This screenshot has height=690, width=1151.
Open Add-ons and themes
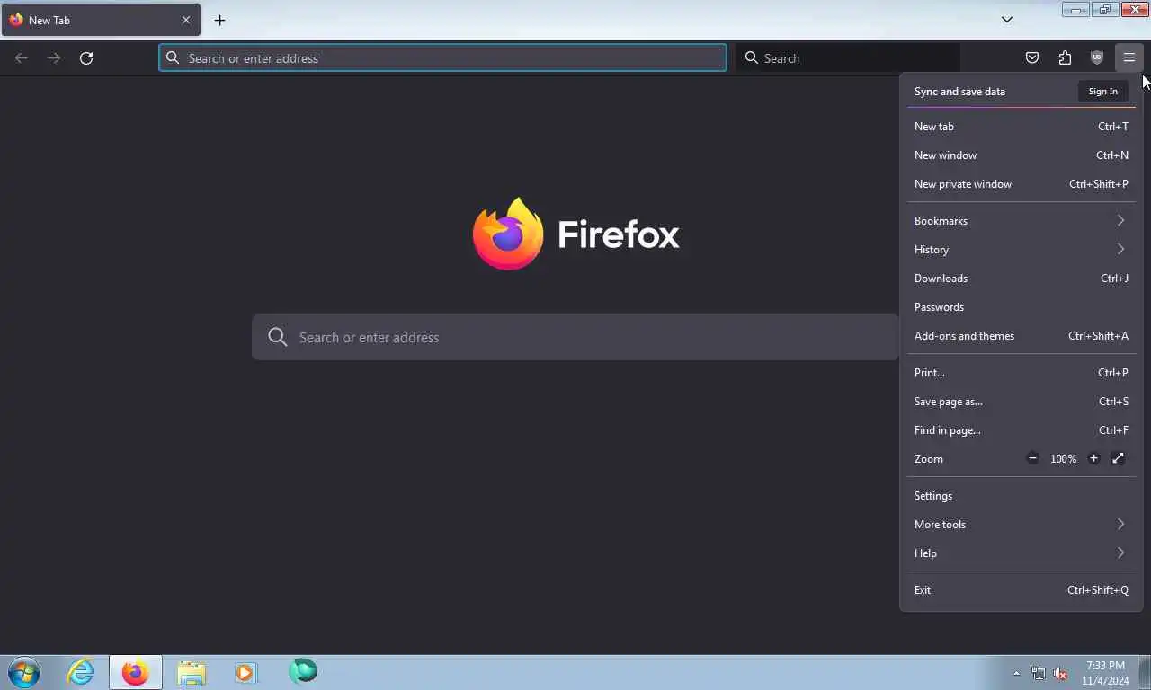pyautogui.click(x=1021, y=336)
